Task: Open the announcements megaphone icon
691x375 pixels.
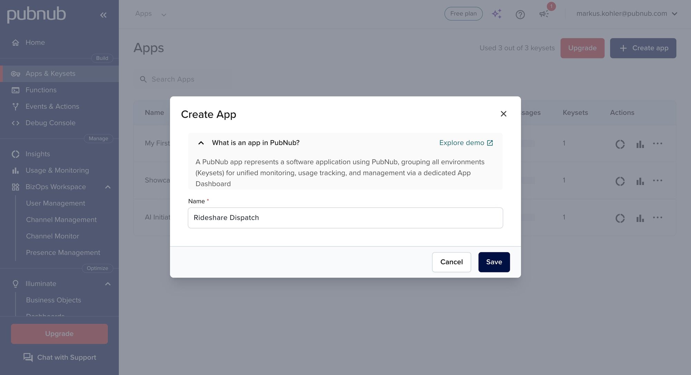Action: 544,14
